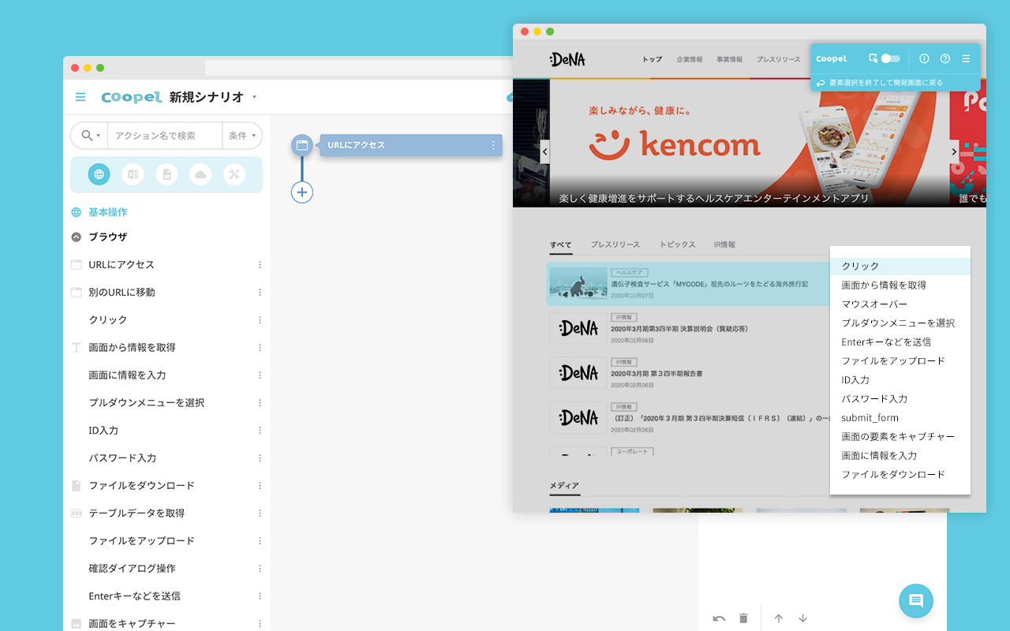Image resolution: width=1010 pixels, height=631 pixels.
Task: Open the search magnifier dropdown
Action: pyautogui.click(x=89, y=136)
